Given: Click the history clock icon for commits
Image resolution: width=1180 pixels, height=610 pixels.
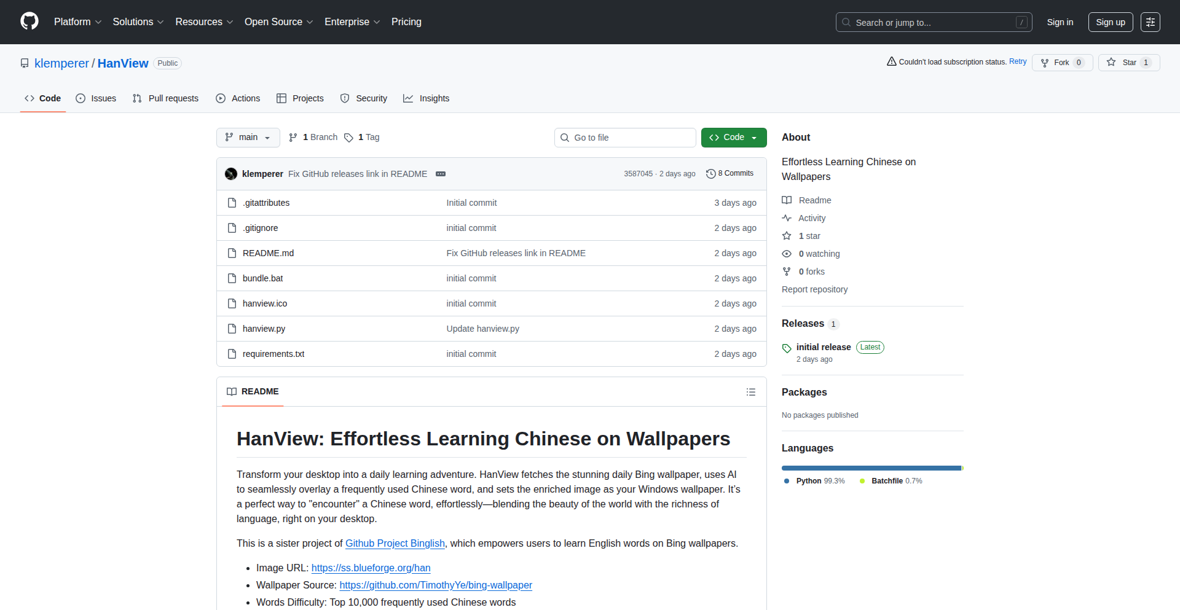Looking at the screenshot, I should [711, 174].
